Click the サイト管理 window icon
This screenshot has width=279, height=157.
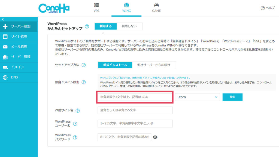(5, 37)
